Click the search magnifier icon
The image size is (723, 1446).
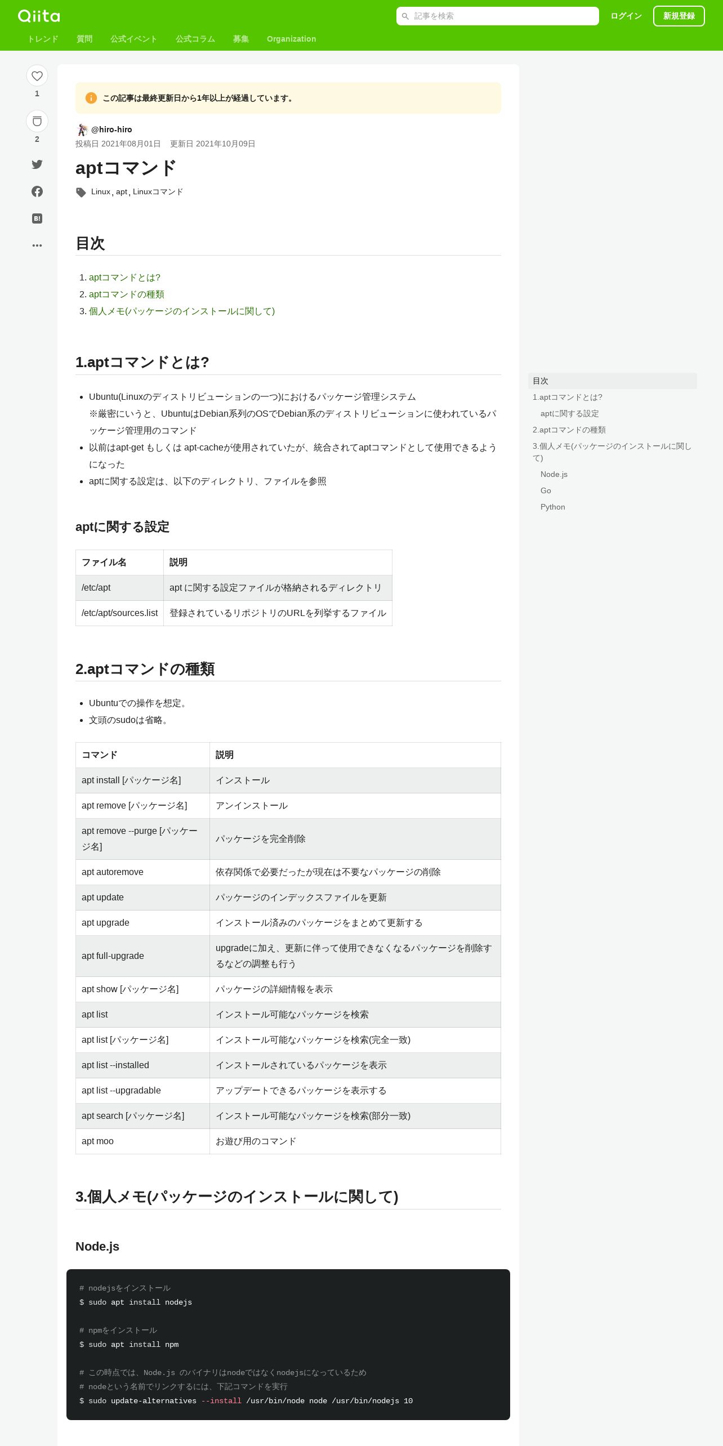(405, 16)
